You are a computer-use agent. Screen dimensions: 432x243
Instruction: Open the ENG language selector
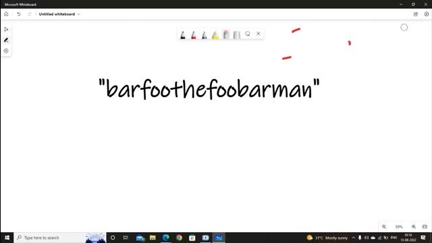pos(394,238)
